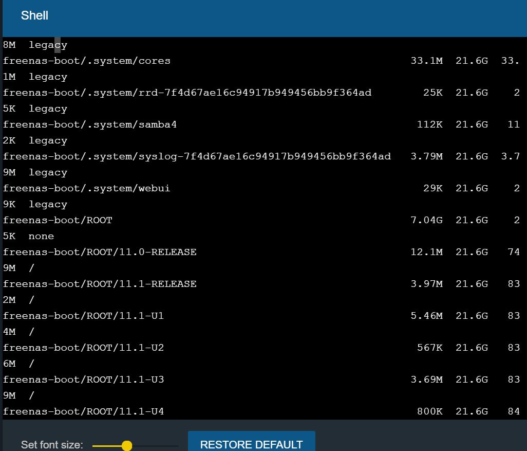Click the 3.79M used value

pyautogui.click(x=426, y=156)
